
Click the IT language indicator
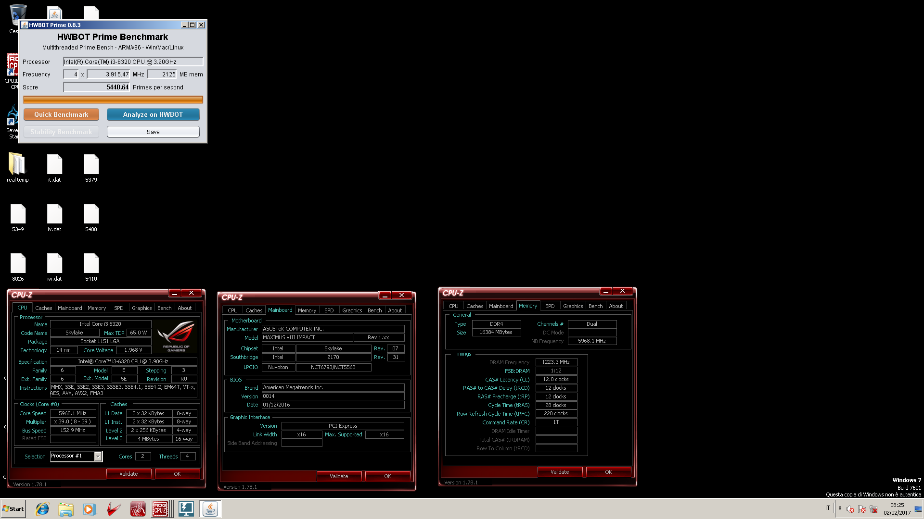[x=828, y=508]
